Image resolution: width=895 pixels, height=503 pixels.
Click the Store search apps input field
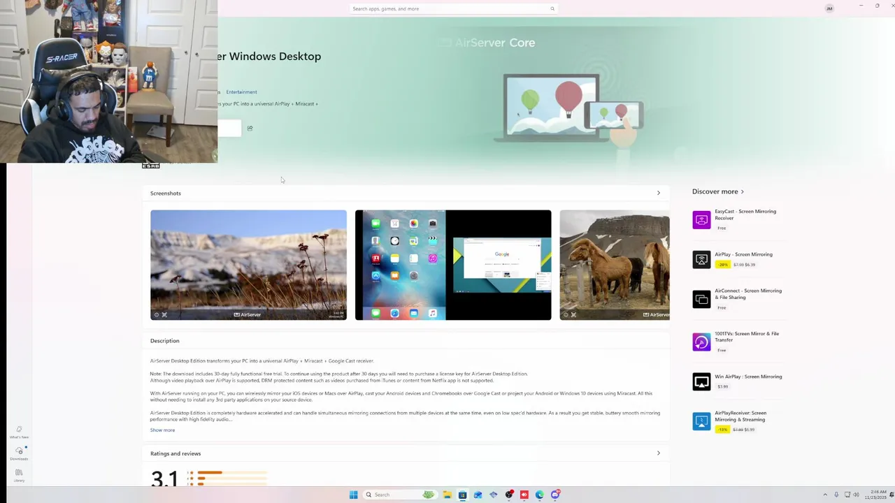tap(453, 8)
